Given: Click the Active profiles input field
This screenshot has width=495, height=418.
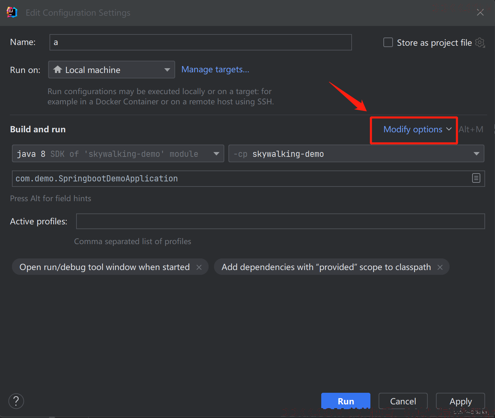Looking at the screenshot, I should [281, 221].
